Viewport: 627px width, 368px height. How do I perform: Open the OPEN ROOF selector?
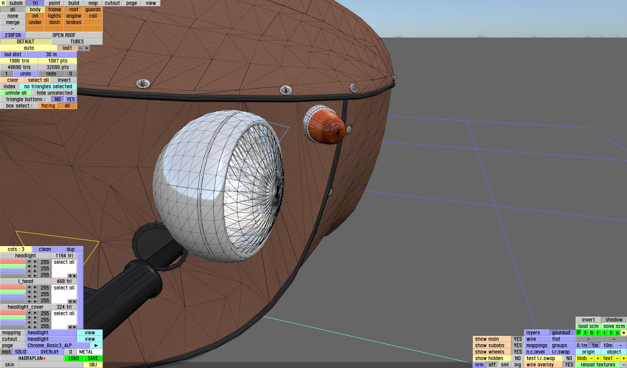(x=64, y=35)
